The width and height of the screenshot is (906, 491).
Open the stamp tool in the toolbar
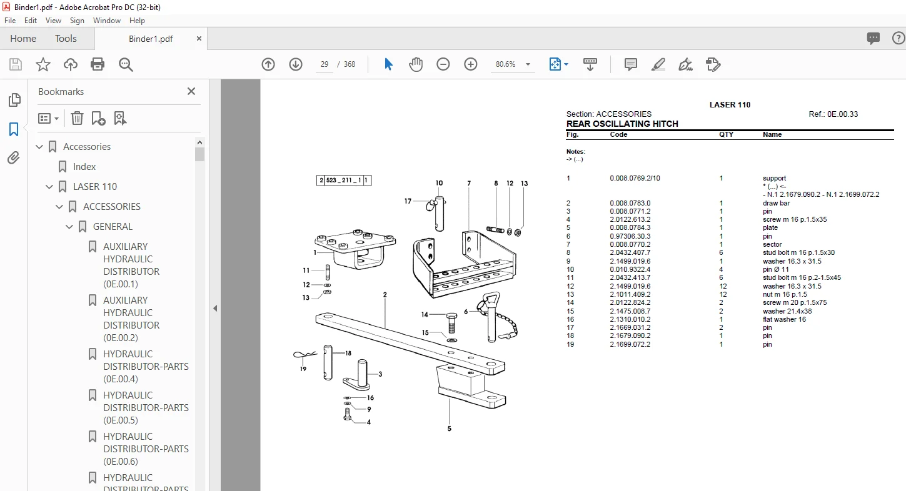click(713, 64)
